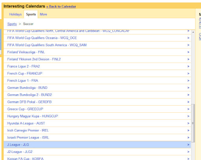Expand arrow on German DFB Pokal row

point(188,102)
